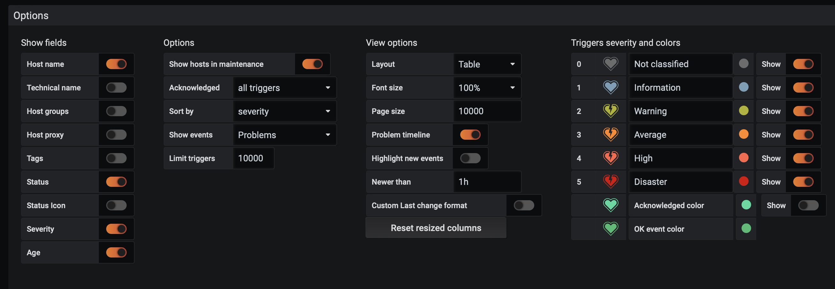Click the Show fields section heading
Viewport: 835px width, 289px height.
click(x=44, y=43)
